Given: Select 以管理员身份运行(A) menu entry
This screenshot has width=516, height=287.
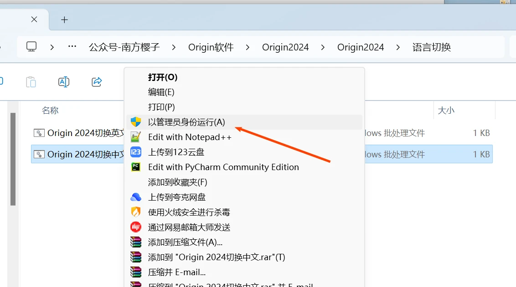Looking at the screenshot, I should 186,122.
